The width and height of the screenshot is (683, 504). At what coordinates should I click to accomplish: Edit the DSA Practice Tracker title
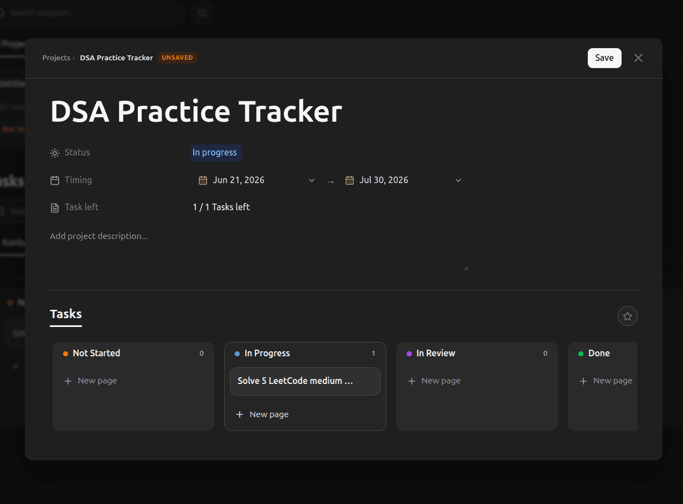(196, 111)
